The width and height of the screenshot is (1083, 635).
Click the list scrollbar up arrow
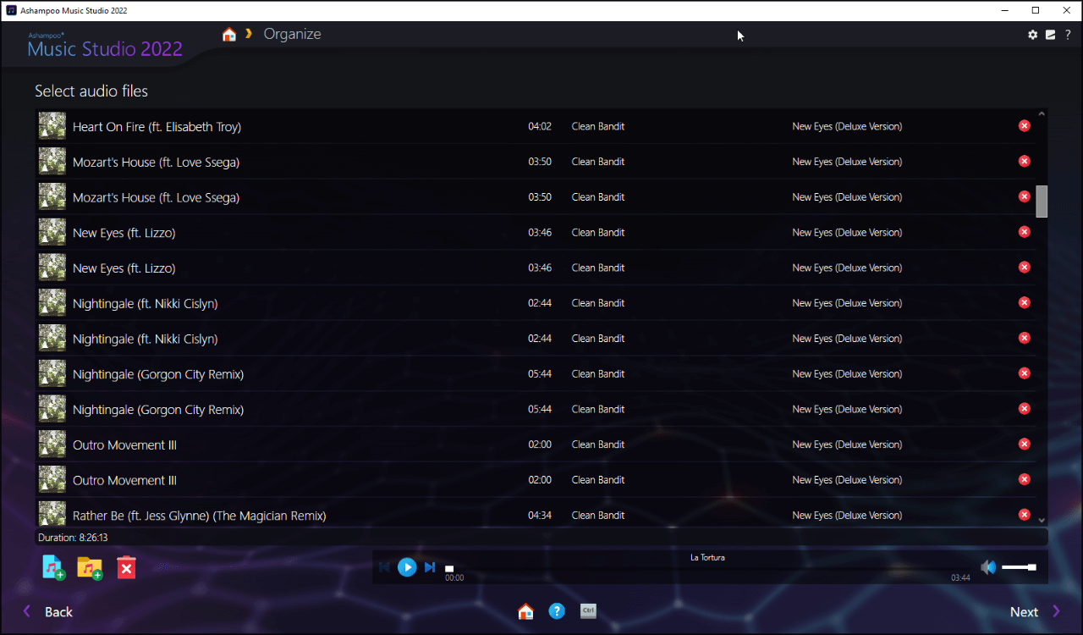[1042, 113]
